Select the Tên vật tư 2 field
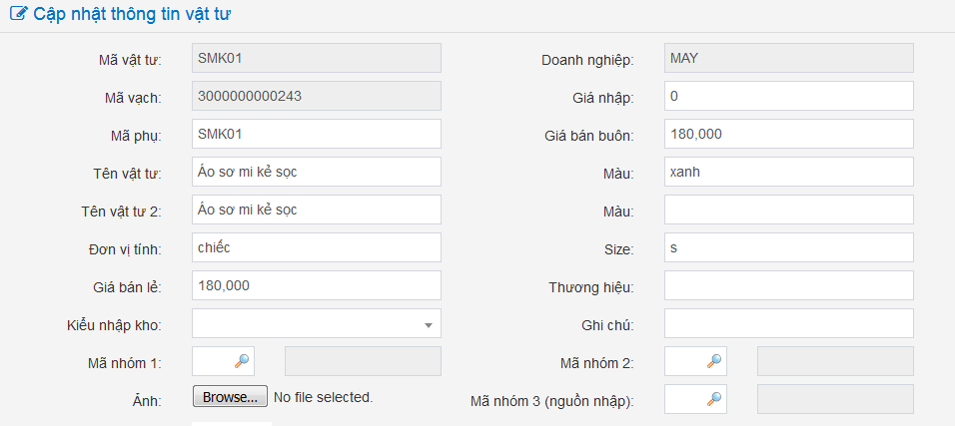The width and height of the screenshot is (955, 426). 316,210
